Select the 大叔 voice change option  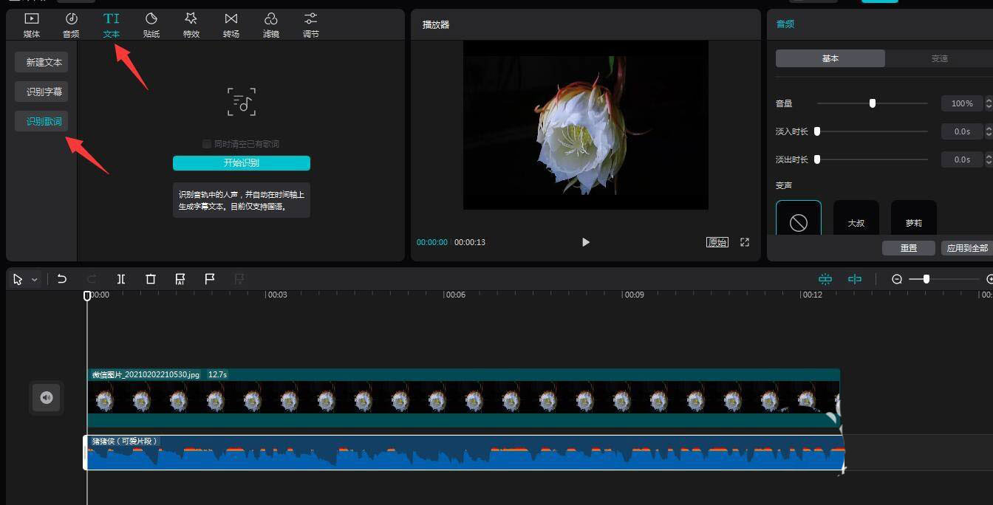coord(856,219)
